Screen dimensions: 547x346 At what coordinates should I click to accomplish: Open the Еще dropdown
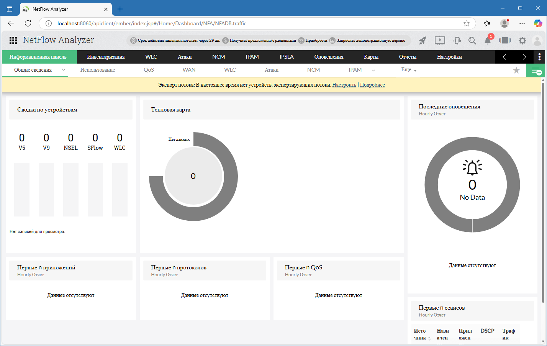(x=409, y=70)
